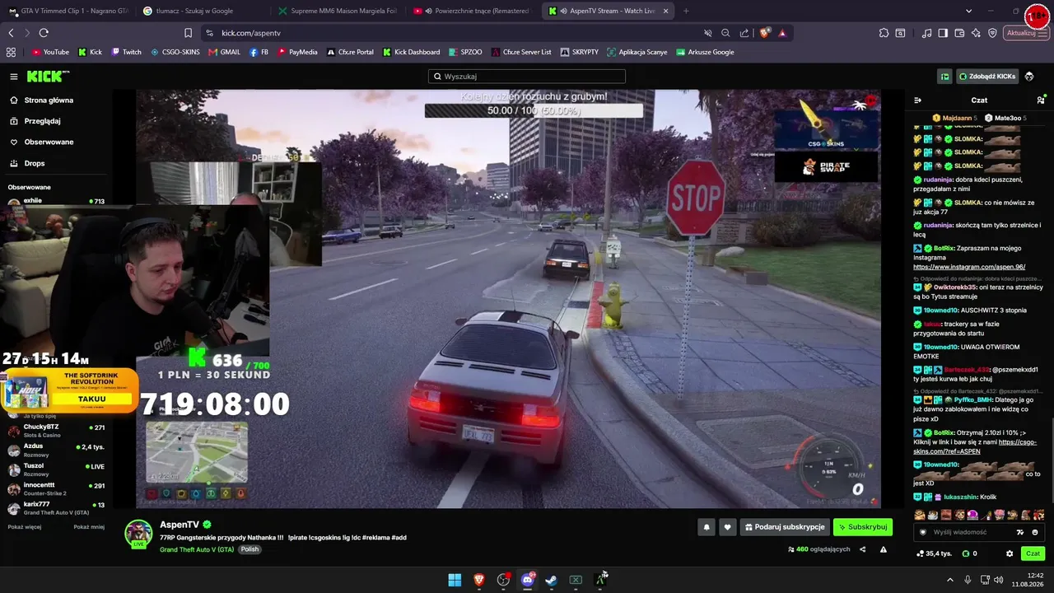Show hidden system tray icons chevron

point(950,580)
